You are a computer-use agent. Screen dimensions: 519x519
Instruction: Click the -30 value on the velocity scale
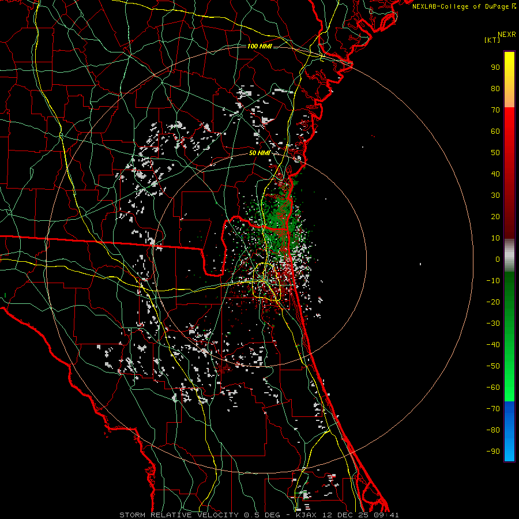pyautogui.click(x=493, y=324)
